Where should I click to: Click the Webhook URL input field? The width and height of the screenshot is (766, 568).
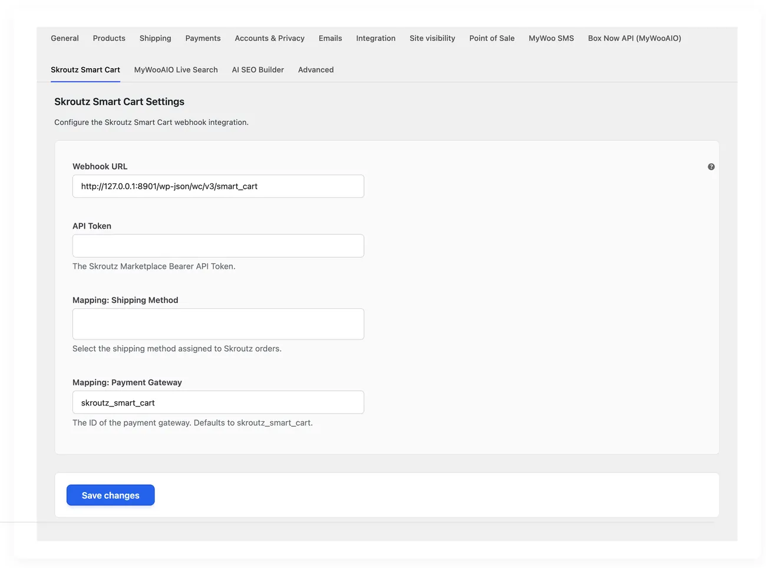point(218,186)
